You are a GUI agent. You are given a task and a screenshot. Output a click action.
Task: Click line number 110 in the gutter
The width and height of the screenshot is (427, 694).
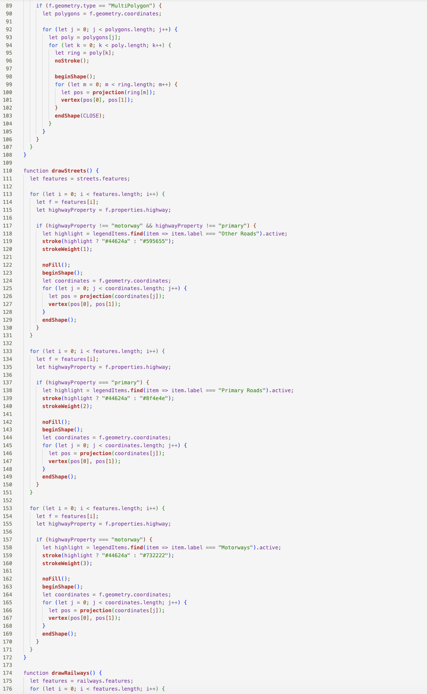point(8,171)
